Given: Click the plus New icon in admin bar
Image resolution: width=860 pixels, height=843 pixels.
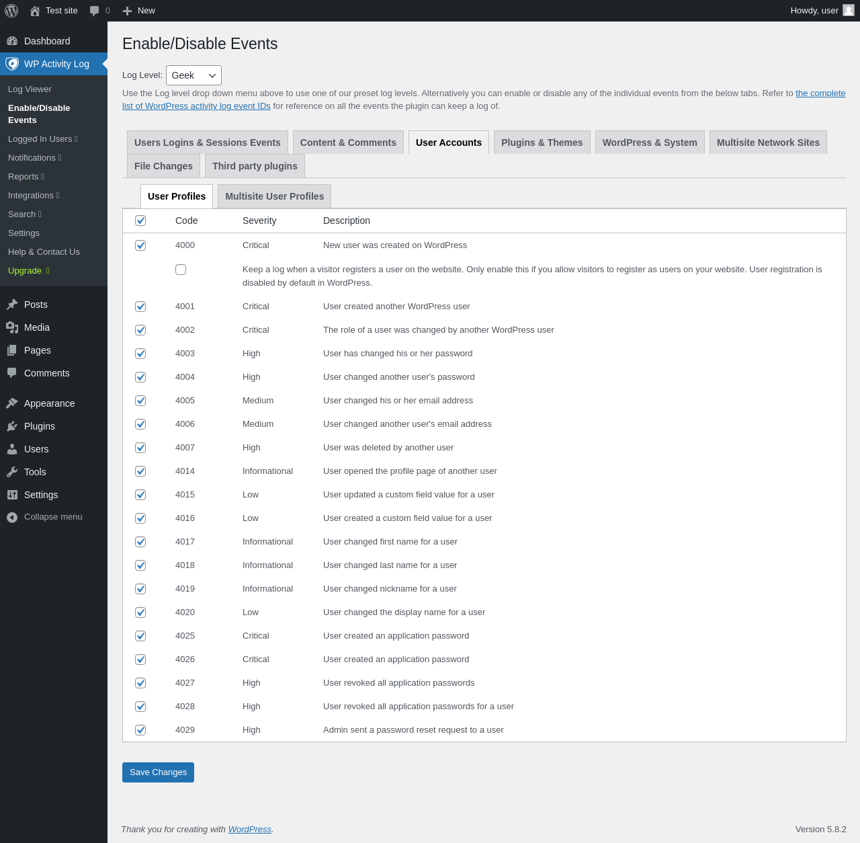Looking at the screenshot, I should pyautogui.click(x=127, y=11).
